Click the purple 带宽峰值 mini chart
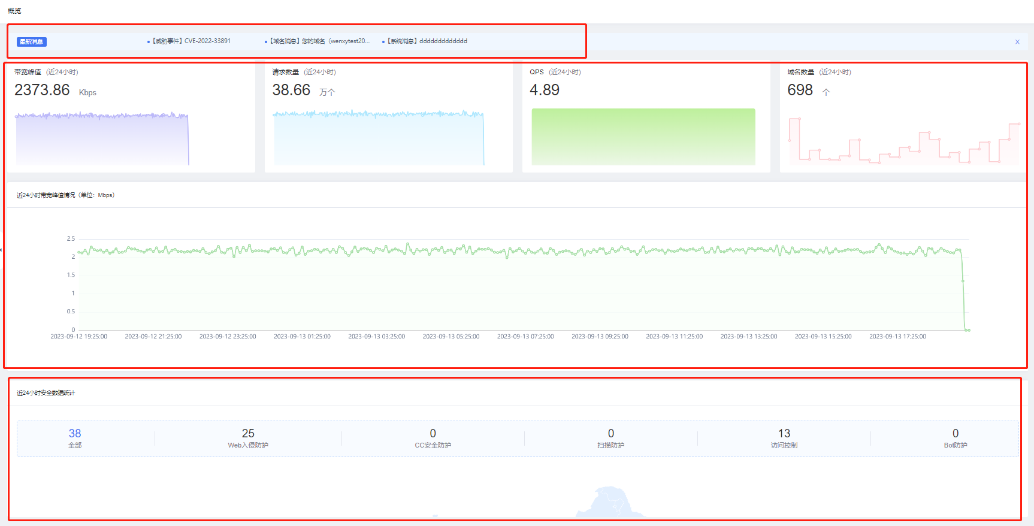 tap(102, 139)
